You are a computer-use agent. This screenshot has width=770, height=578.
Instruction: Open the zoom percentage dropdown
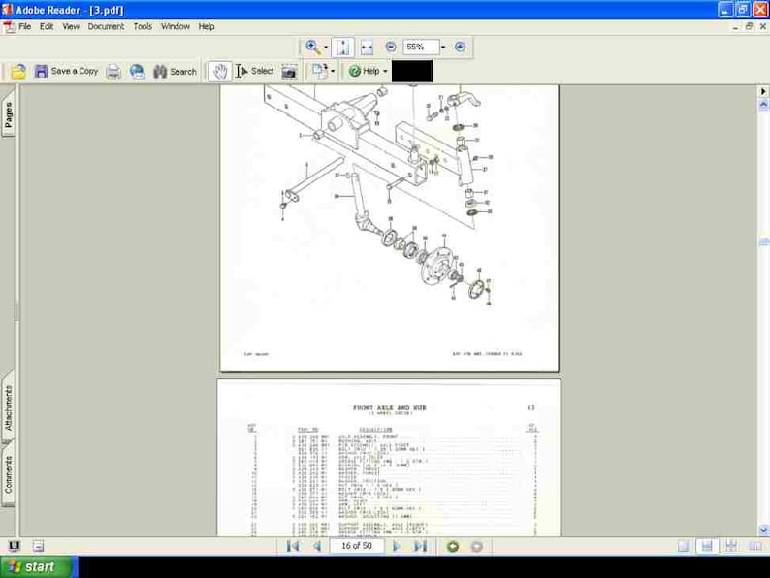coord(443,48)
